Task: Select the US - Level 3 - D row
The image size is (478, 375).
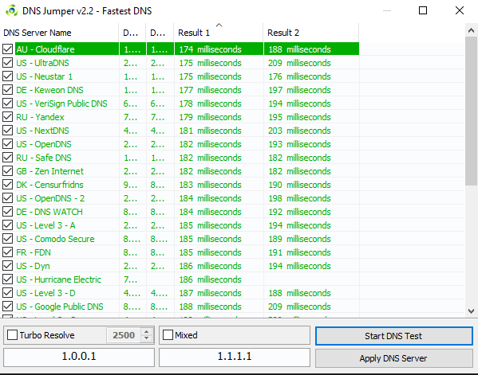Action: [x=180, y=292]
